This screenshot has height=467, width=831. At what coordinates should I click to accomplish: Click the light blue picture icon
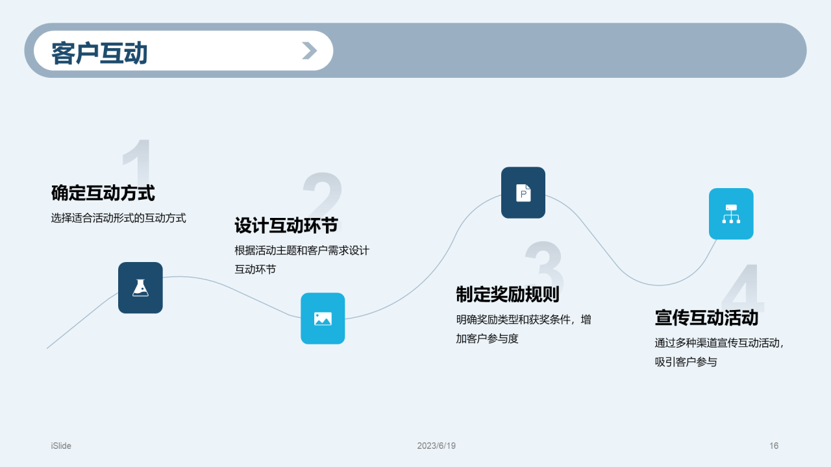pyautogui.click(x=323, y=318)
